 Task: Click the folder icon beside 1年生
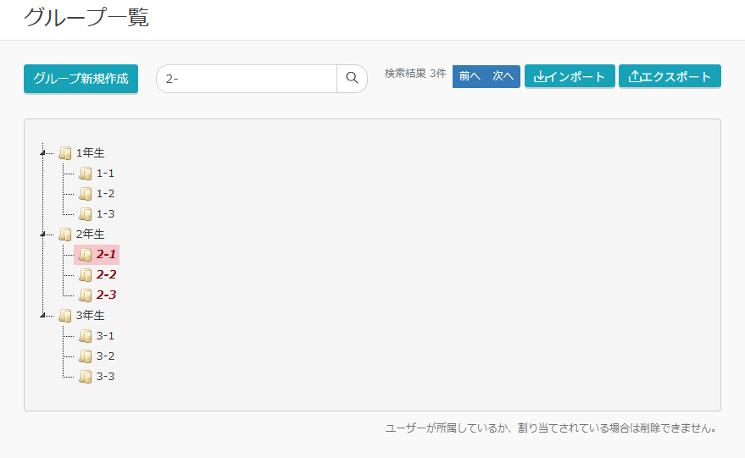pyautogui.click(x=65, y=153)
